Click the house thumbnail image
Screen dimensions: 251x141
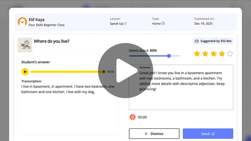point(25,45)
